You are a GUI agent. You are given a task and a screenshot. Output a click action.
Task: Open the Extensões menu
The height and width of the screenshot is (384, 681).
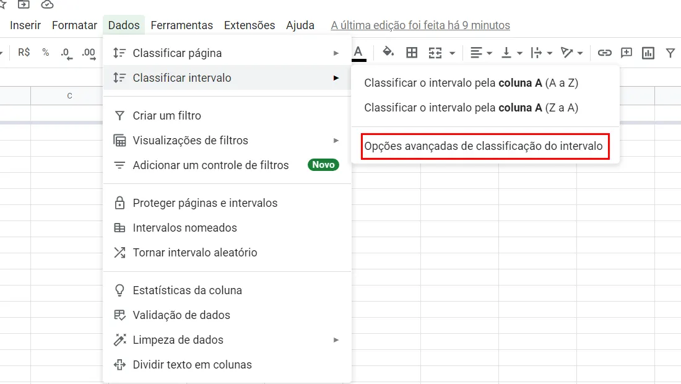(249, 25)
